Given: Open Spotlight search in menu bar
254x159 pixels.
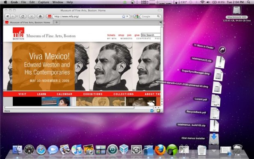Looking at the screenshot, I should coord(249,2).
